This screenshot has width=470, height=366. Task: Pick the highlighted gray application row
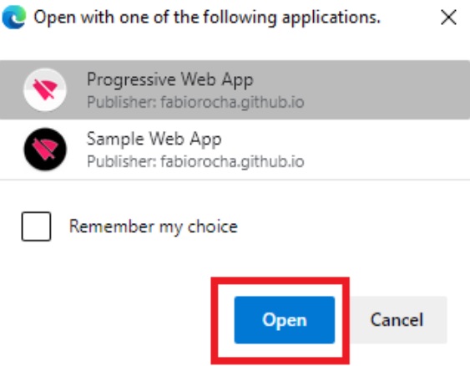coord(235,89)
